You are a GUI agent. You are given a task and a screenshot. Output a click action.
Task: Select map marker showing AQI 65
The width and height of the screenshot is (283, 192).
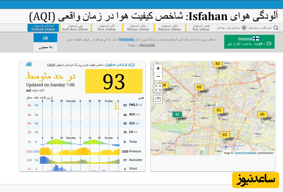click(199, 87)
